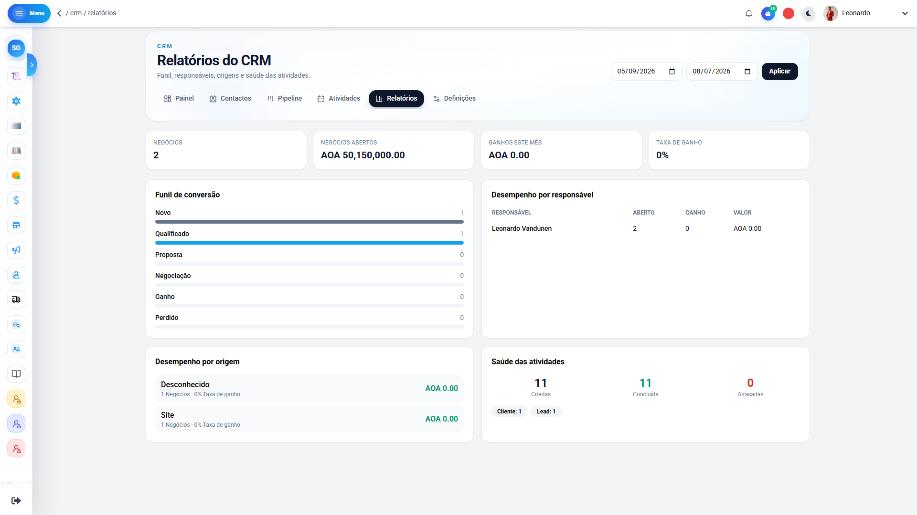Click the logout icon at sidebar bottom
The image size is (917, 515).
(16, 501)
